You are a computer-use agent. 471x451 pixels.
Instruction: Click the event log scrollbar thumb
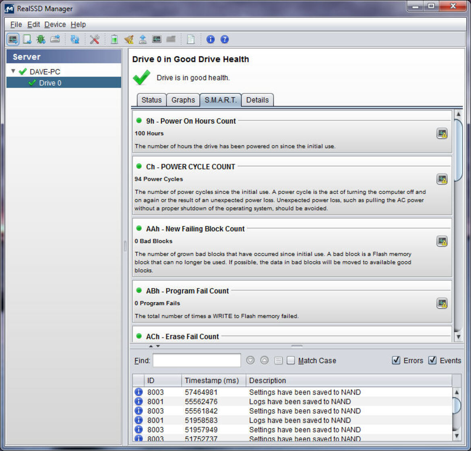[x=457, y=405]
